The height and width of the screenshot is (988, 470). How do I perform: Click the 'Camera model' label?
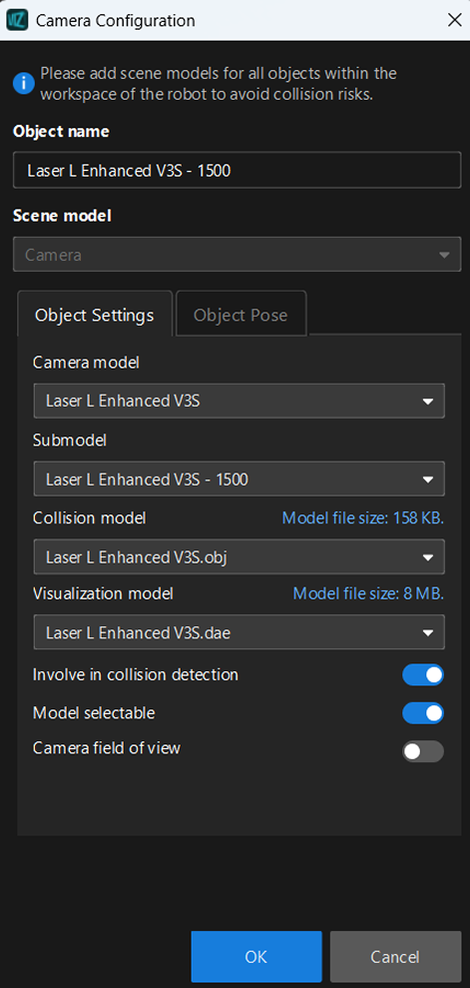click(86, 363)
